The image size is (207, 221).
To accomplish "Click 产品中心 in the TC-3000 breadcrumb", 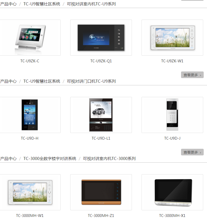I will [8, 159].
